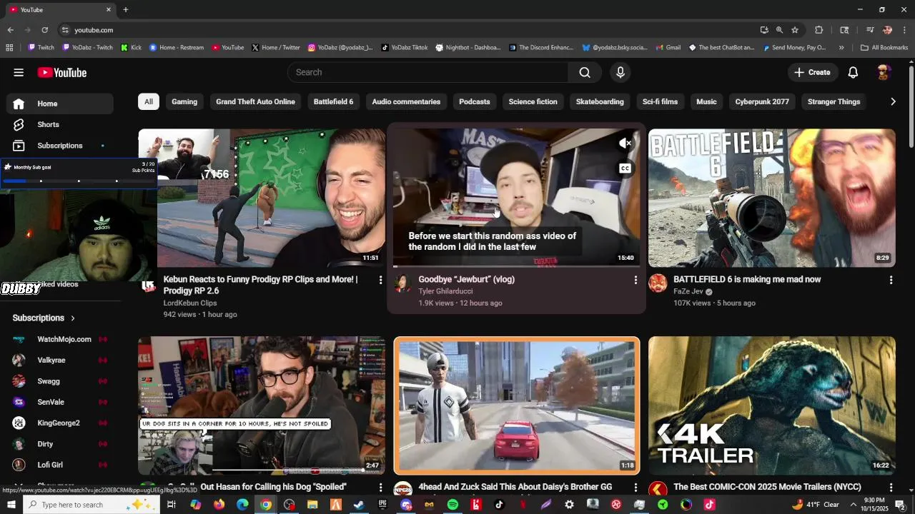Image resolution: width=915 pixels, height=514 pixels.
Task: Open Steam from the taskbar
Action: coord(359,505)
